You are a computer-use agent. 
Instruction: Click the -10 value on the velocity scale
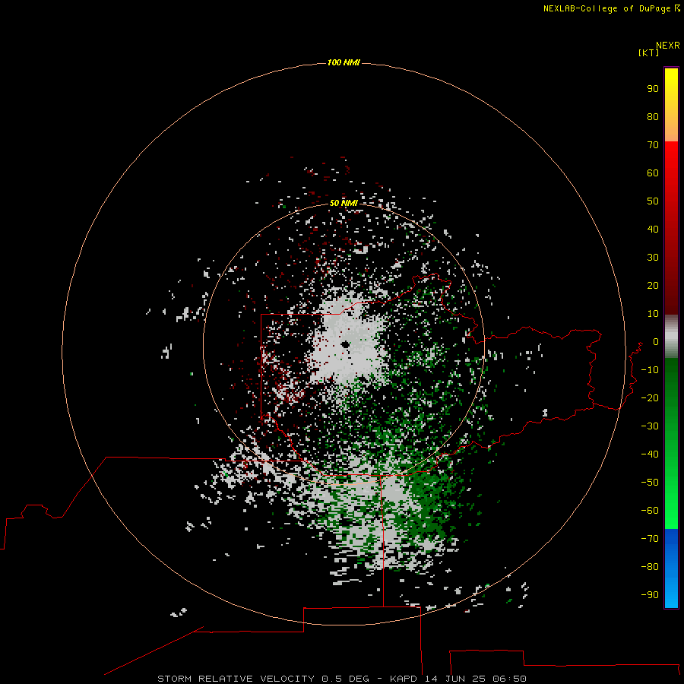(650, 370)
